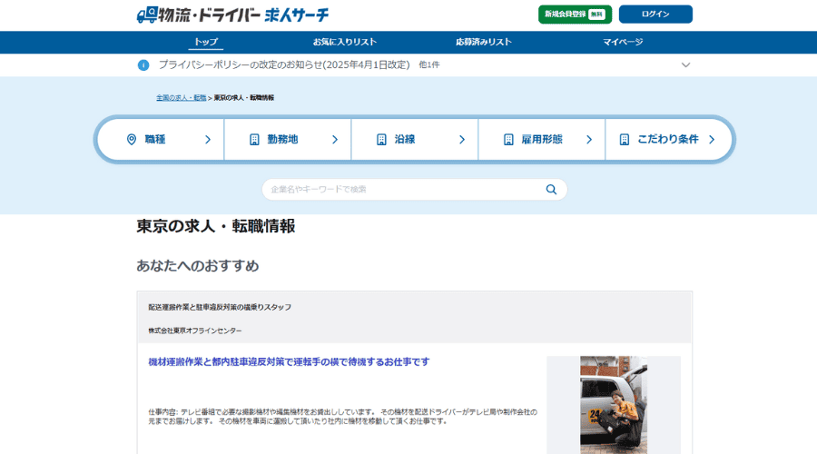
Task: Click the building icon beside こだわり条件
Action: click(625, 140)
